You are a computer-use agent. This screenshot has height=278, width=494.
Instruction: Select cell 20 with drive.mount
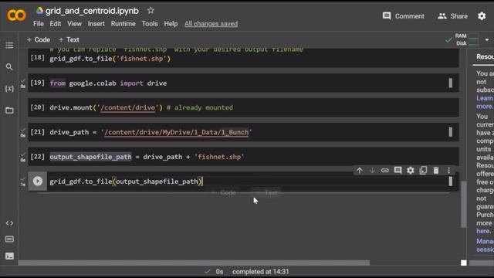(243, 107)
